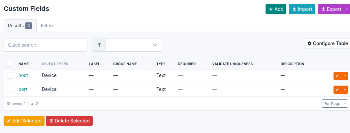Viewport: 350px width, 133px height.
Task: Expand the actions chevron for port row
Action: click(x=345, y=90)
